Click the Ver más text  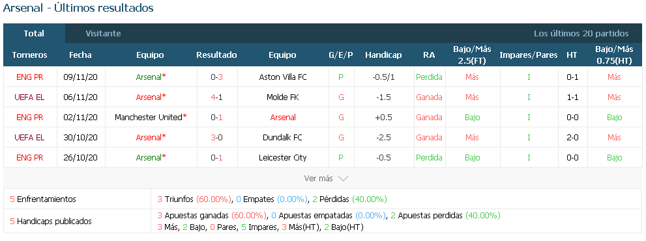pos(318,179)
